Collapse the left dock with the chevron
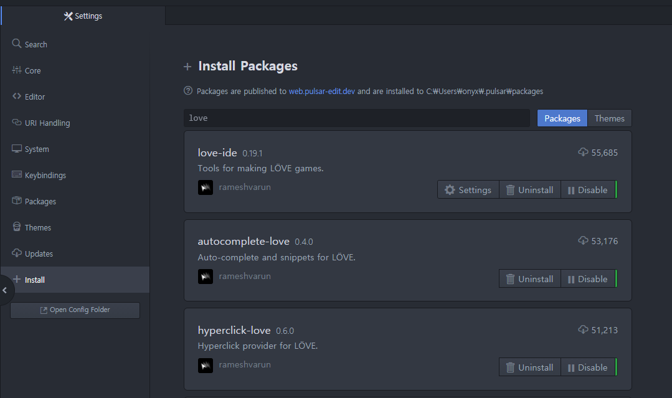Screen dimensions: 672x398 pyautogui.click(x=5, y=290)
